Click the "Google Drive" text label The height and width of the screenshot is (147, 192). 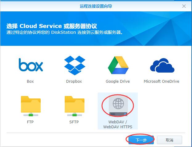click(x=118, y=81)
